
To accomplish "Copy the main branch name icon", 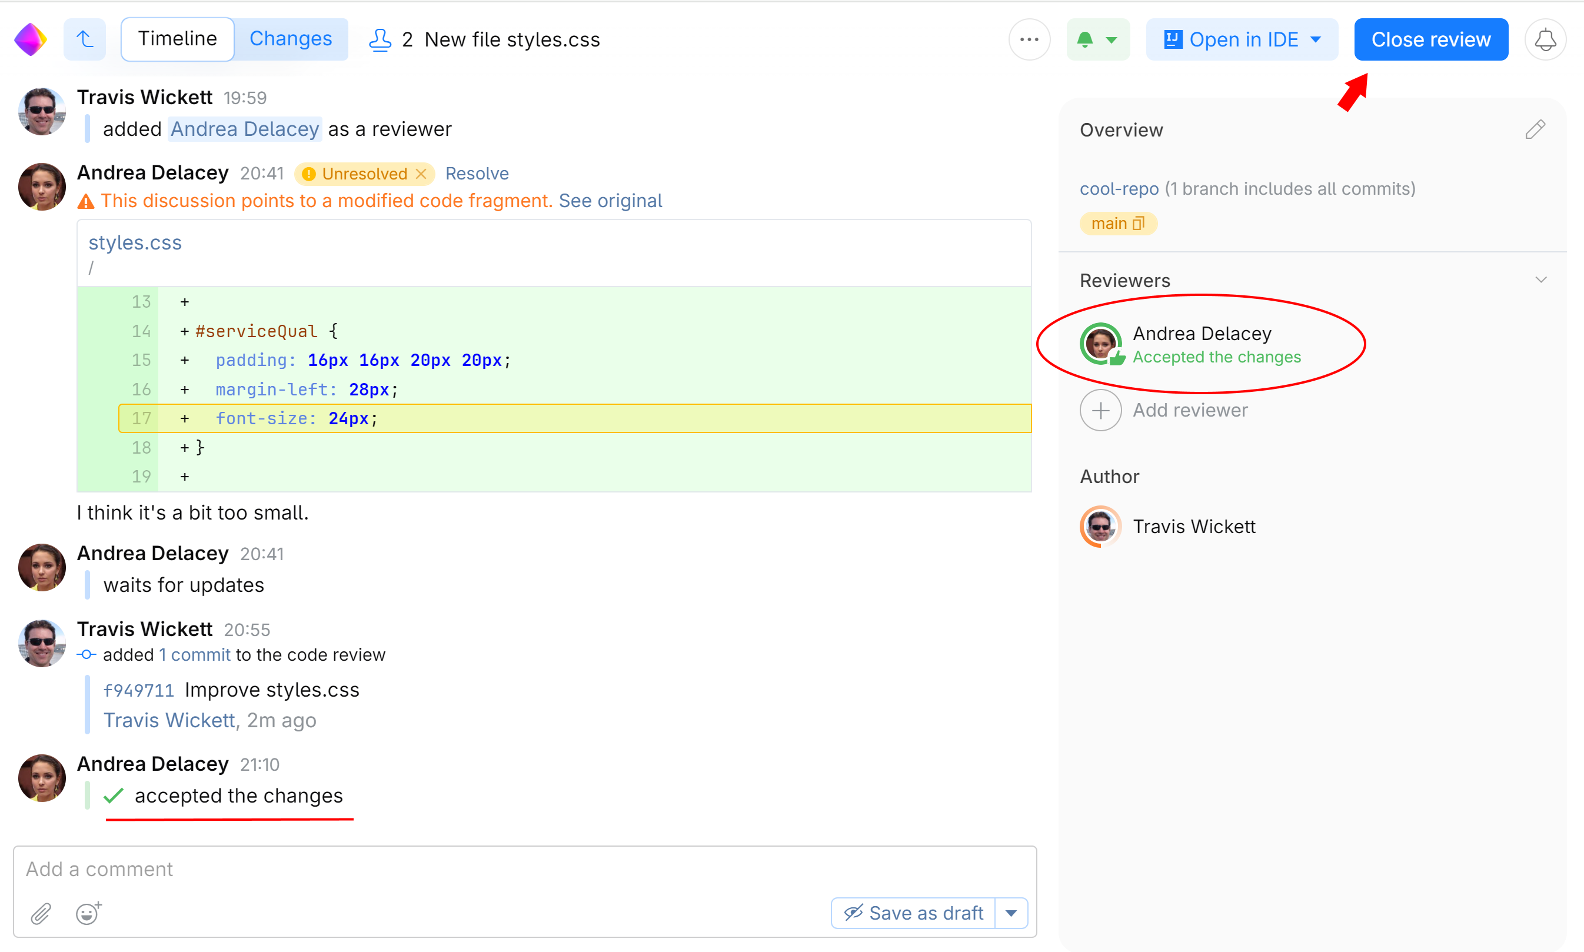I will (x=1139, y=223).
